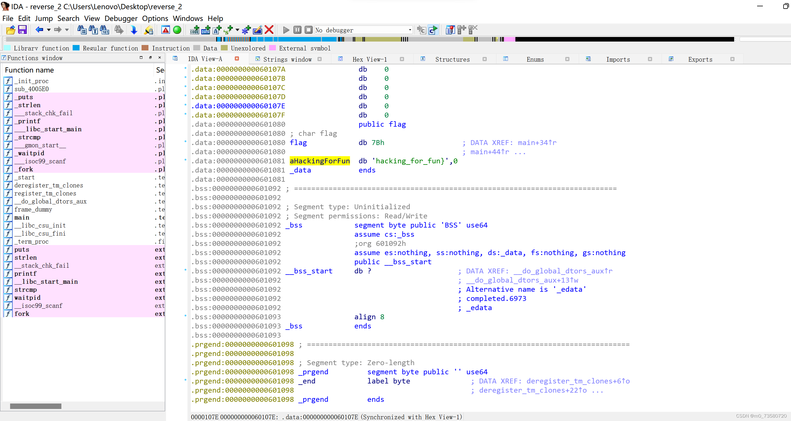Start the debugger process
Viewport: 791px width, 421px height.
[286, 30]
